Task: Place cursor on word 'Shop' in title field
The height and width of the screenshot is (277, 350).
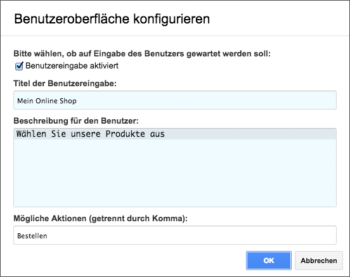Action: (x=68, y=101)
